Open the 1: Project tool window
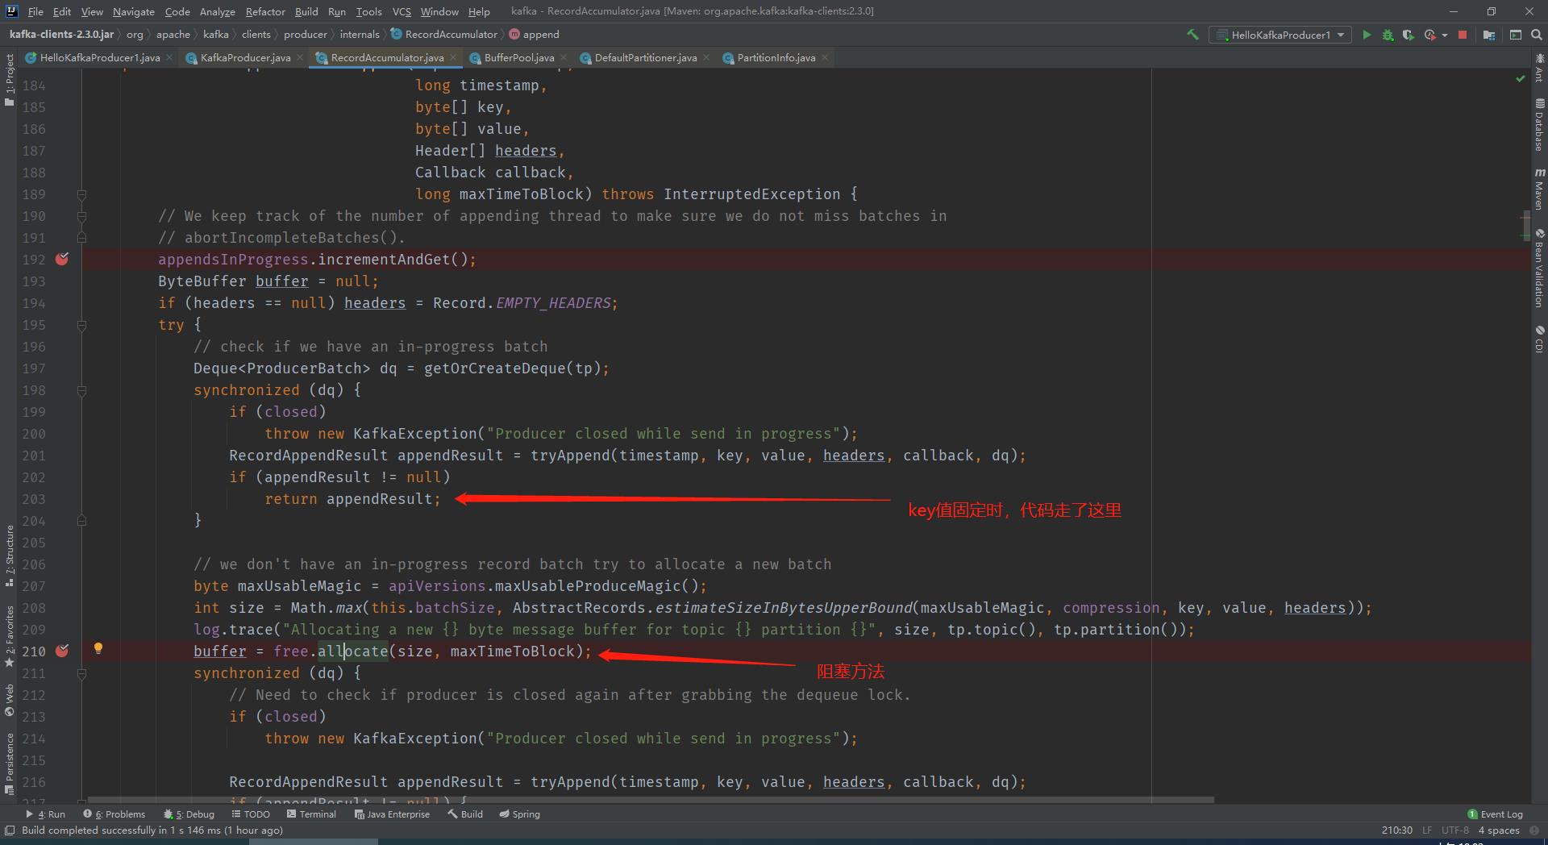Screen dimensions: 1548x845 point(9,80)
